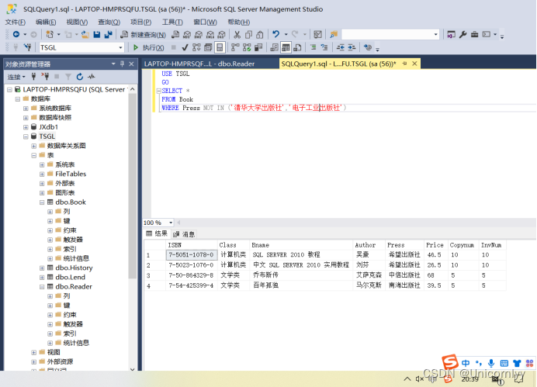537x387 pixels.
Task: Click the Undo arrow icon
Action: click(275, 34)
